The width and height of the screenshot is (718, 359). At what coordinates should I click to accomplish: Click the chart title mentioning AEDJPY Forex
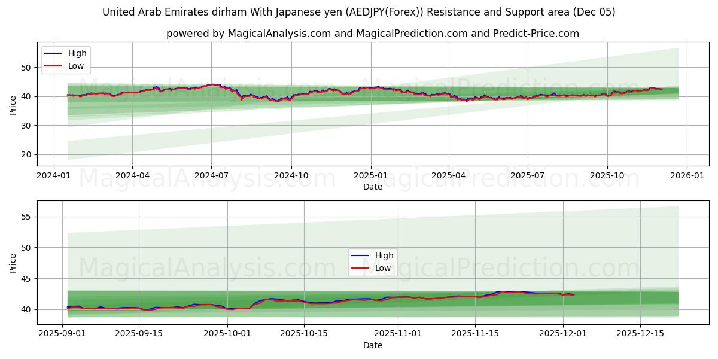[359, 10]
